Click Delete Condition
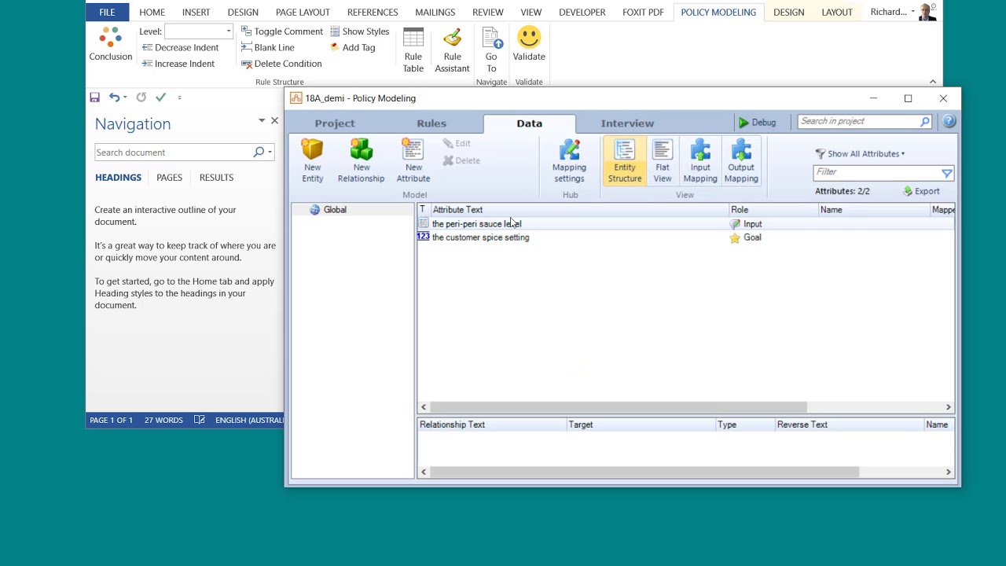 click(281, 64)
